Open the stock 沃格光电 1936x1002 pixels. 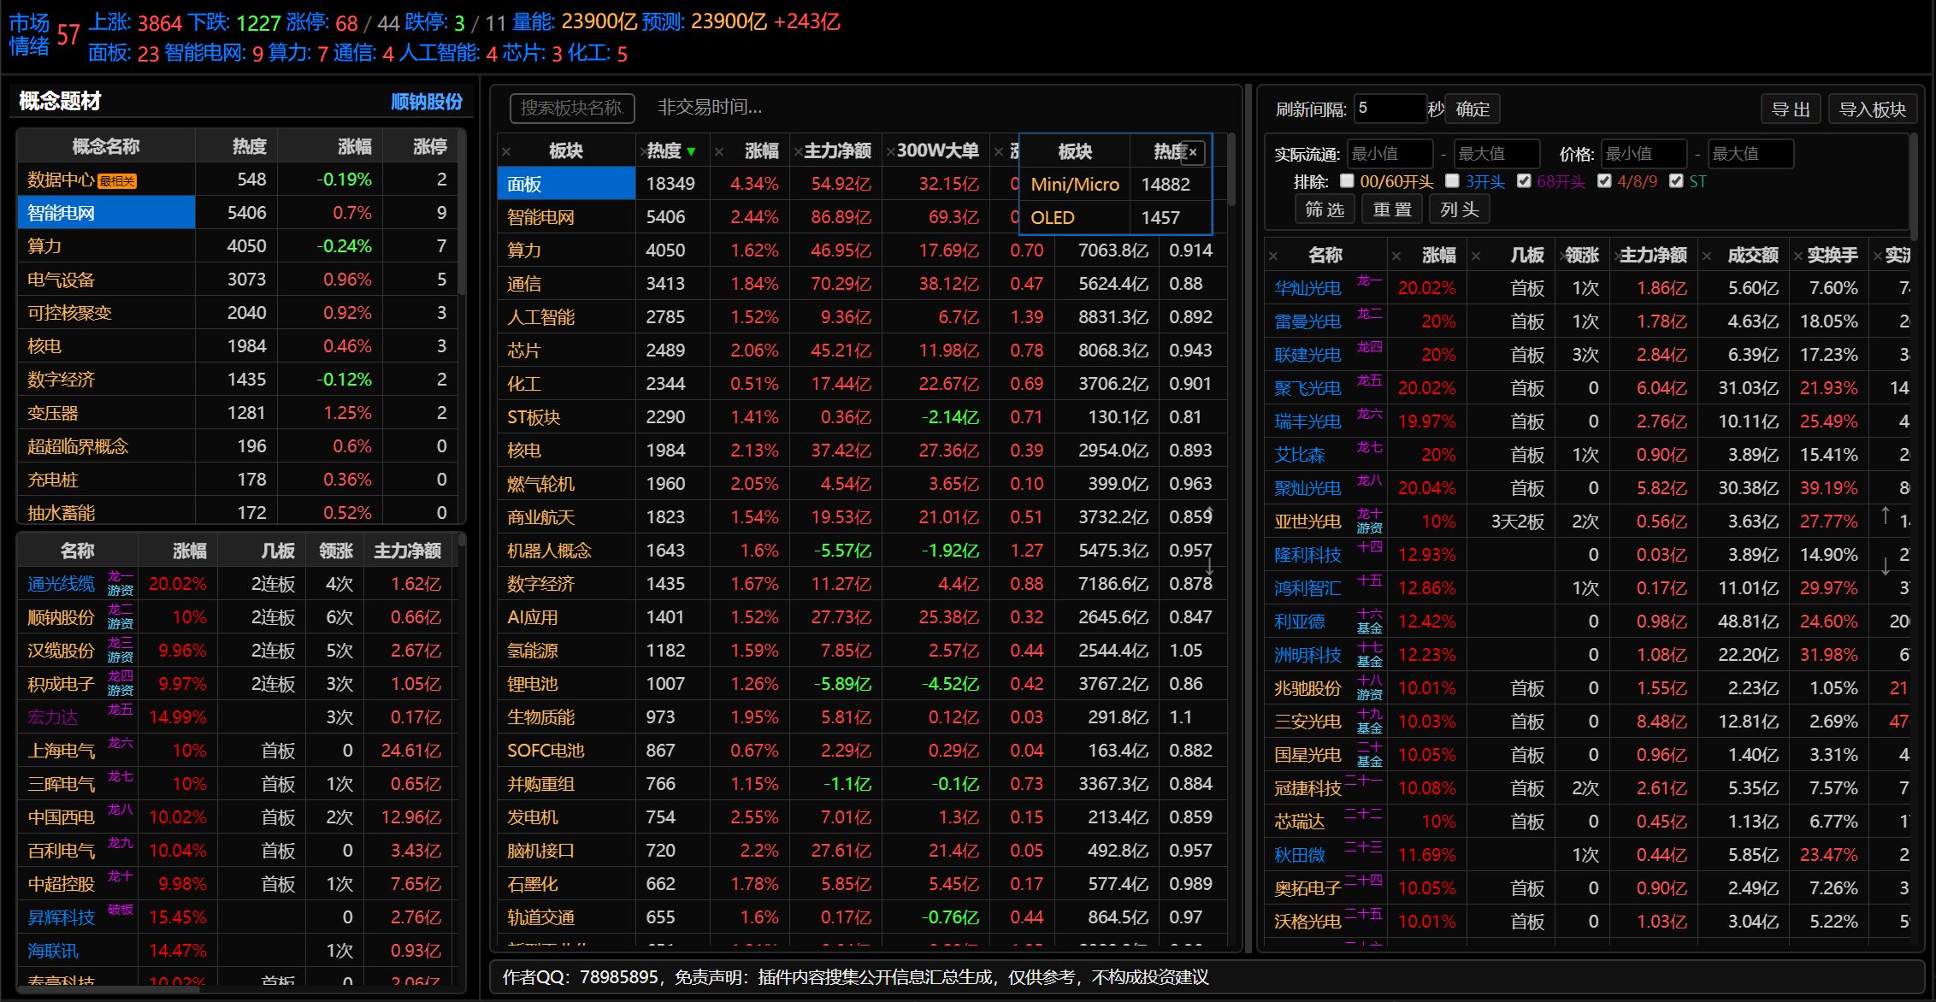click(1307, 922)
